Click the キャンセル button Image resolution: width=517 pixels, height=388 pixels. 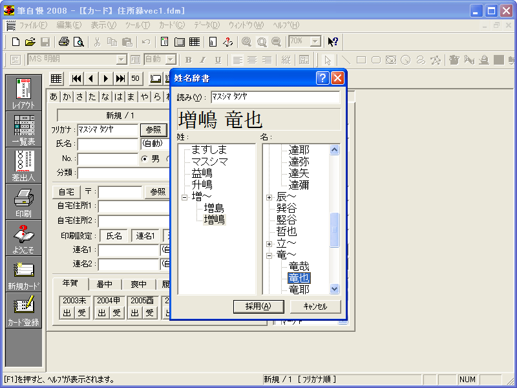click(x=315, y=307)
